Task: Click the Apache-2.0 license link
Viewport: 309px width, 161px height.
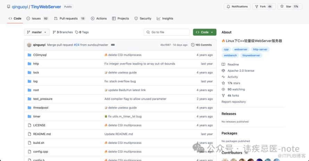Action: coord(241,71)
